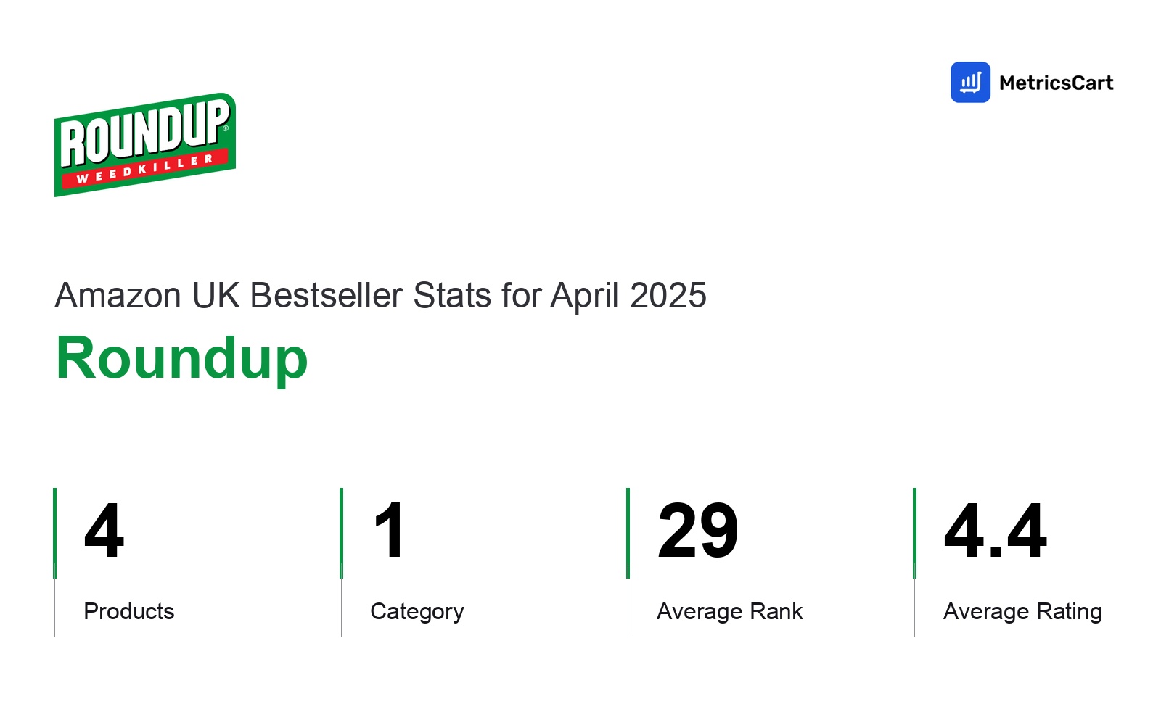This screenshot has width=1161, height=725.
Task: Click the white ROUNDUP lettering in logo
Action: [x=144, y=132]
